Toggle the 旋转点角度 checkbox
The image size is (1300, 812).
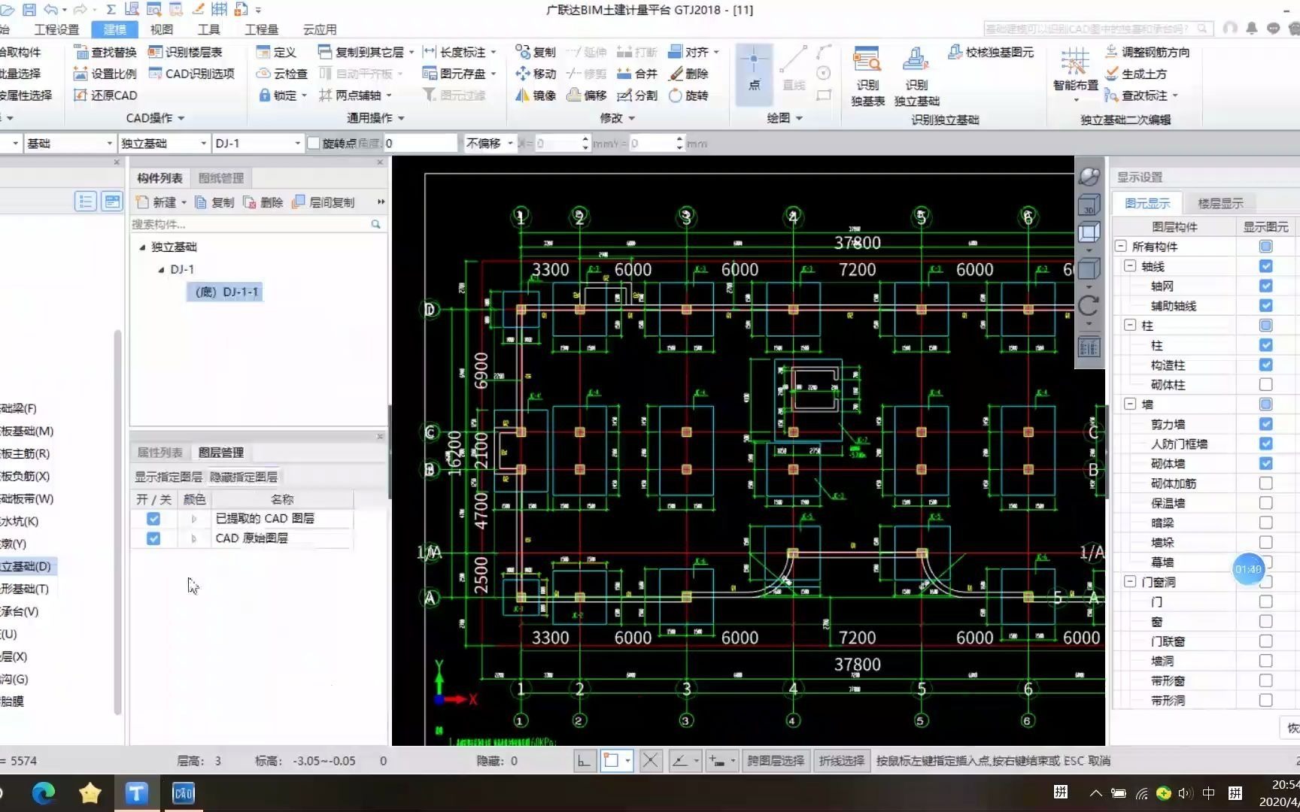click(x=314, y=143)
